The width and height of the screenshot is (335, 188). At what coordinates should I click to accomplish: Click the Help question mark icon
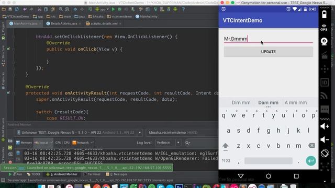coord(183,9)
